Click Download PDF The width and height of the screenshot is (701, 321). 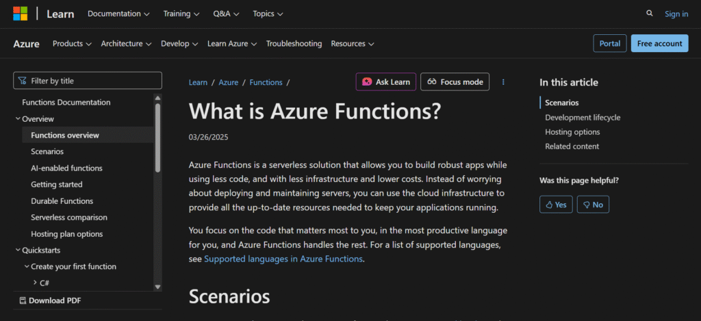[51, 300]
